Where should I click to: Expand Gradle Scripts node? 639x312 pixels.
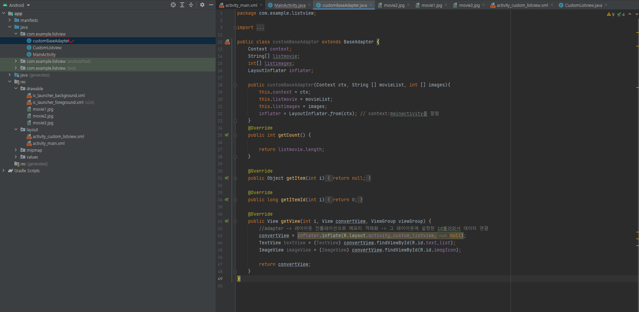3,171
